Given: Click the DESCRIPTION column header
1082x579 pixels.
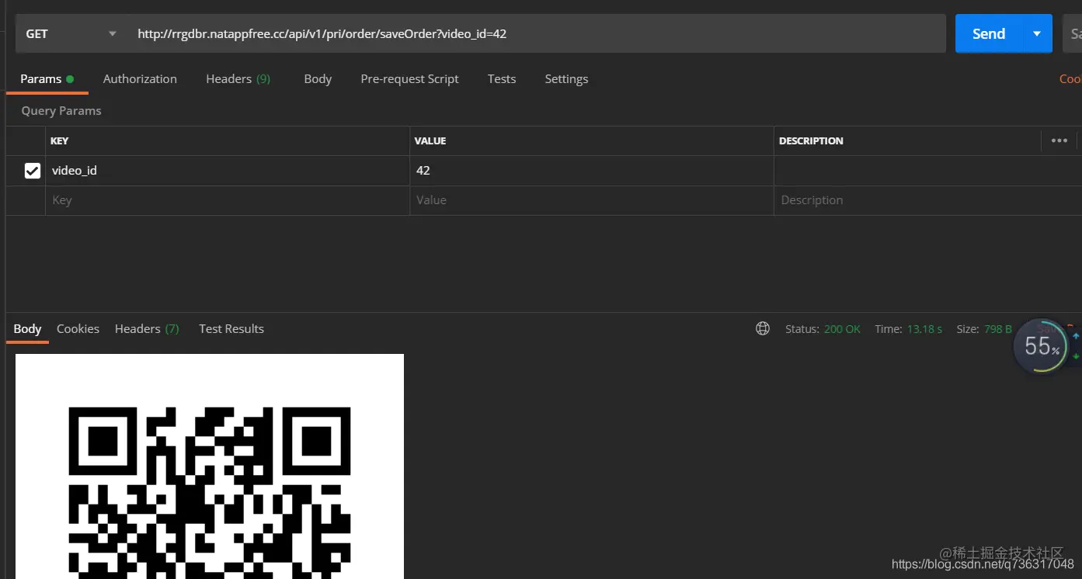Looking at the screenshot, I should (x=811, y=141).
